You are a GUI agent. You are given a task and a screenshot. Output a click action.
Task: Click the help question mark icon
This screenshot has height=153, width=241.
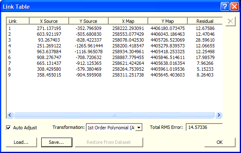click(x=225, y=7)
